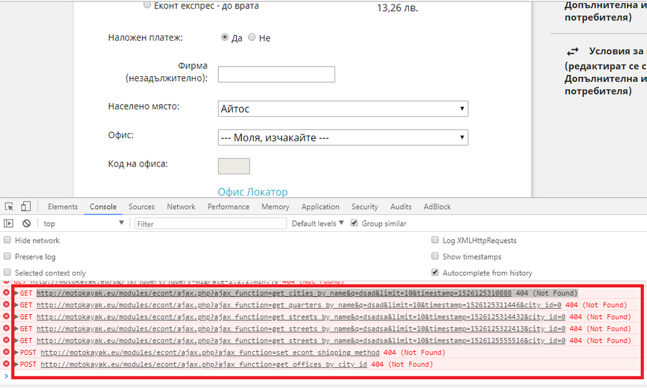Click the console Filter input field
The image size is (647, 388).
click(x=207, y=223)
